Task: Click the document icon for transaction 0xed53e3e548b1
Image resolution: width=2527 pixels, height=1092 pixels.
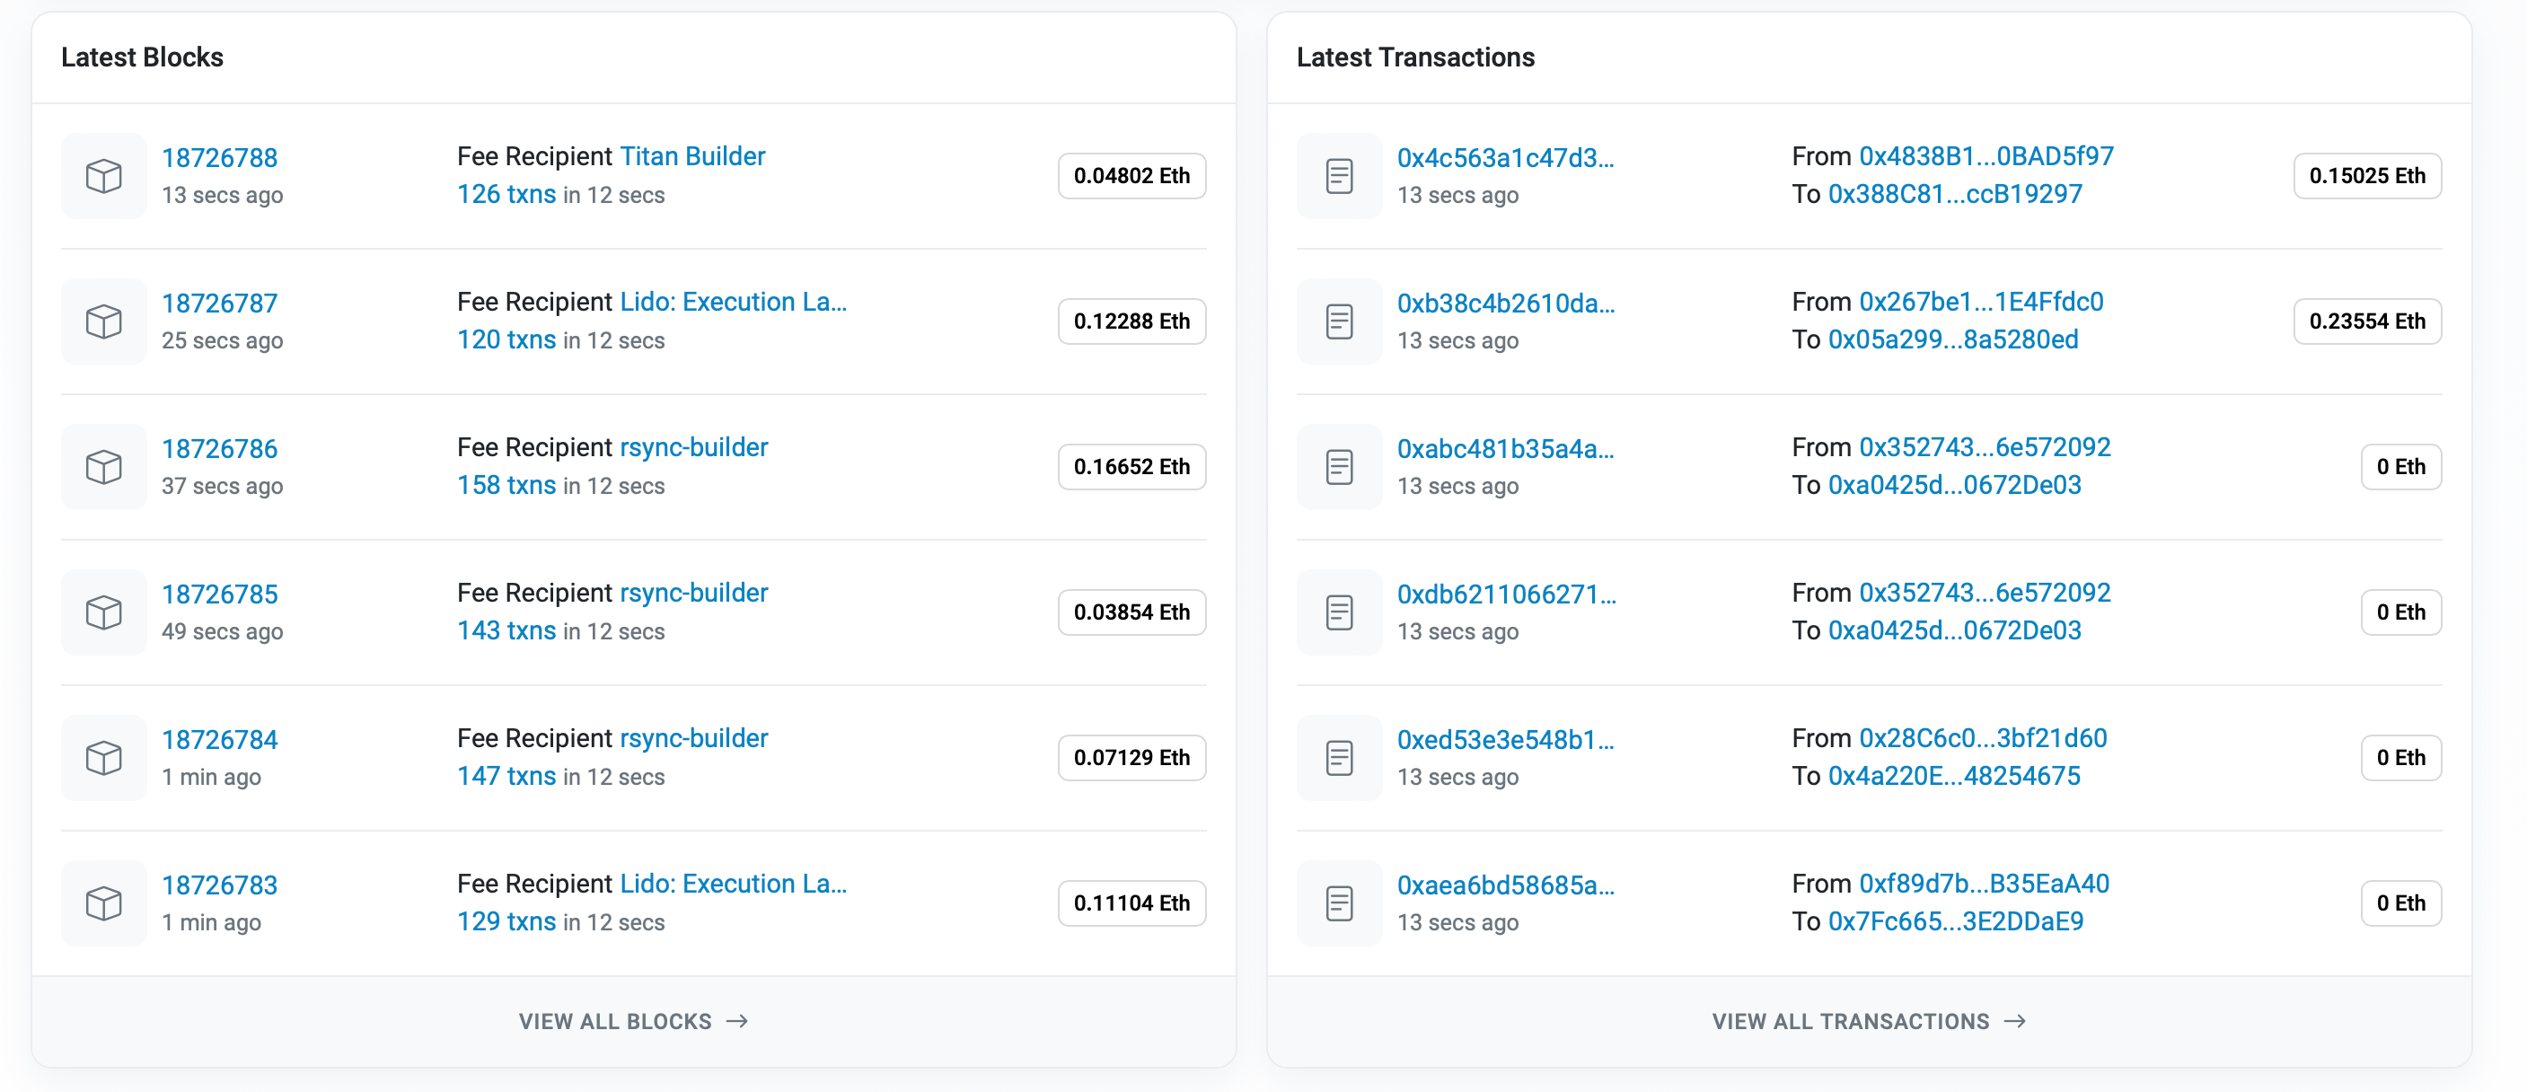Action: point(1339,757)
